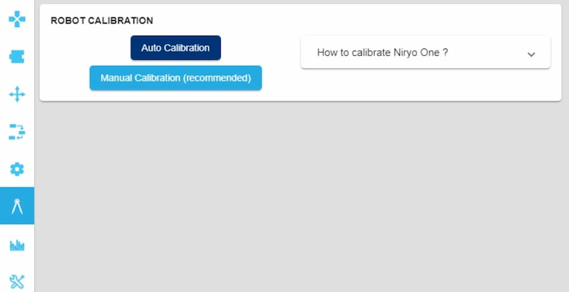
Task: Open the Blockly puzzle piece icon
Action: coord(17,57)
